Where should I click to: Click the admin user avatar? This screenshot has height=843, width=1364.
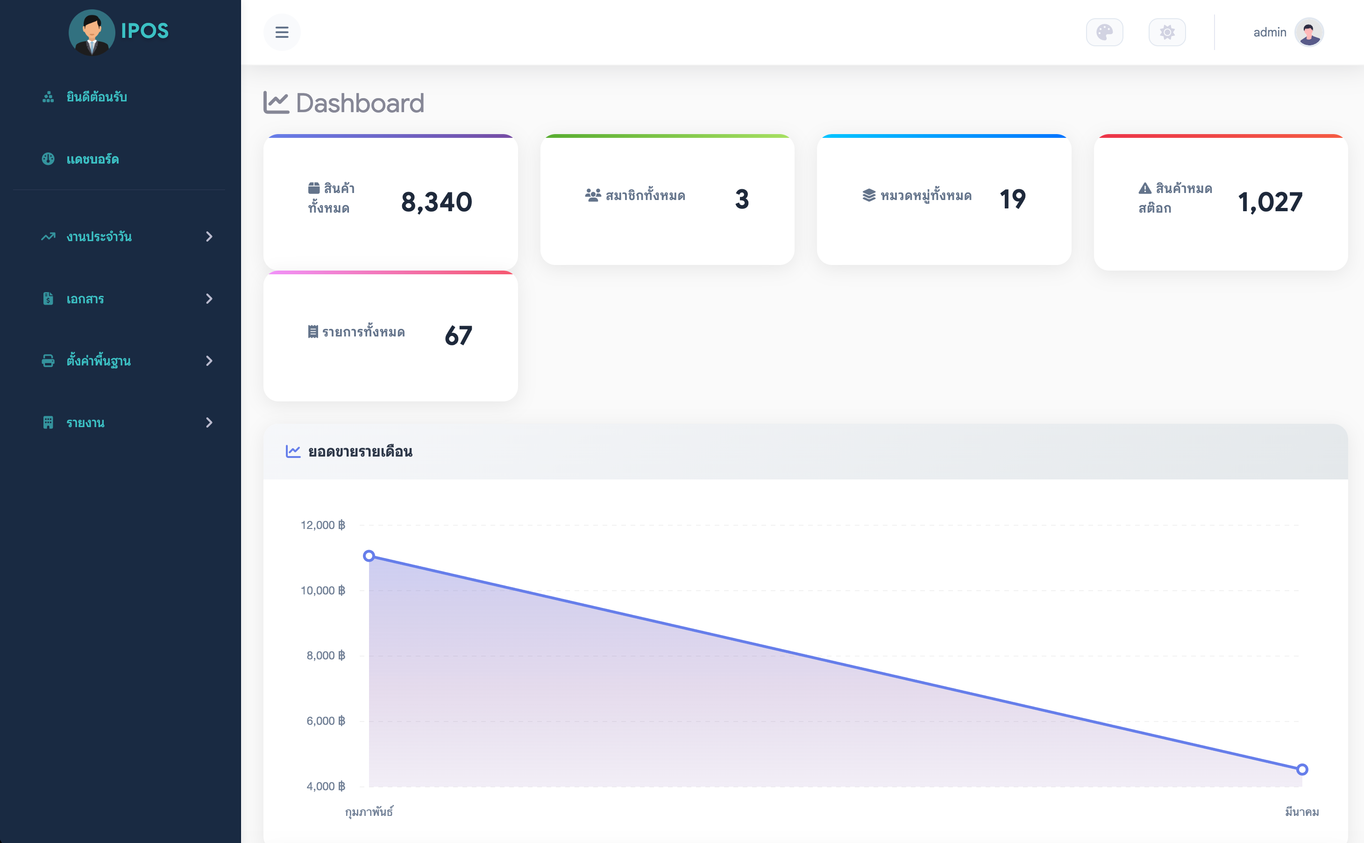[x=1309, y=32]
